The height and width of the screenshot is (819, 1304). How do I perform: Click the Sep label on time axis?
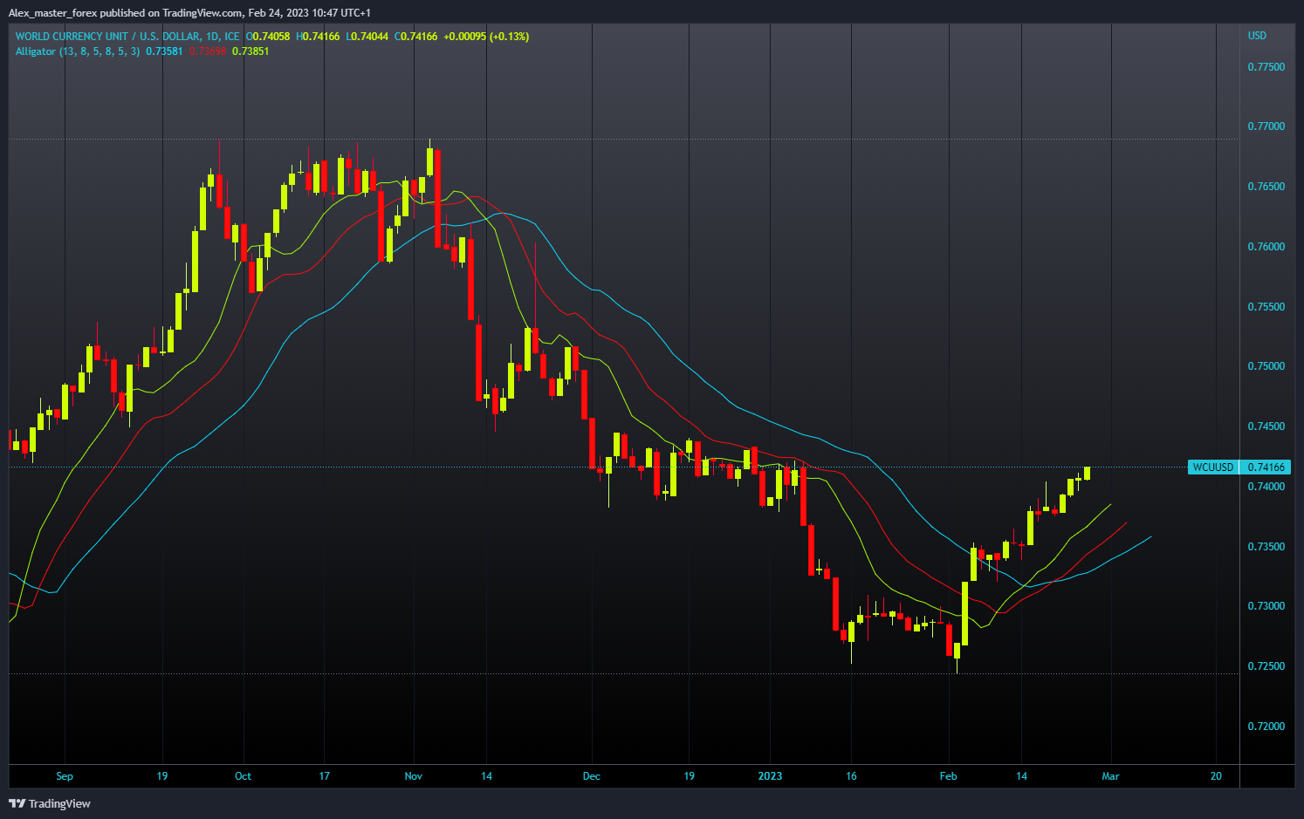tap(65, 776)
